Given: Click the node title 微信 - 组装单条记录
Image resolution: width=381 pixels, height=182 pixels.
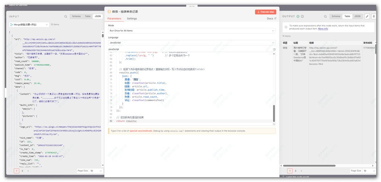Looking at the screenshot, I should click(125, 12).
